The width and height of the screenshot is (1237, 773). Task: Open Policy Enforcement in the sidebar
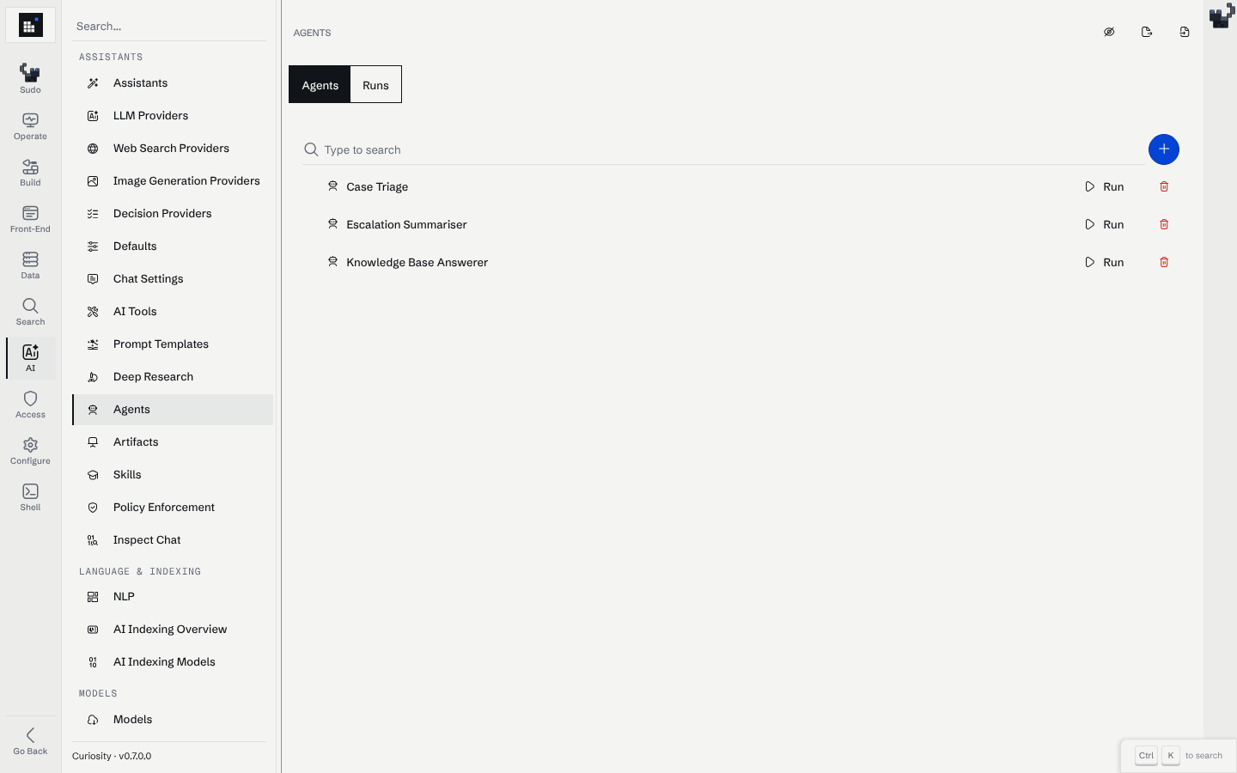coord(173,508)
